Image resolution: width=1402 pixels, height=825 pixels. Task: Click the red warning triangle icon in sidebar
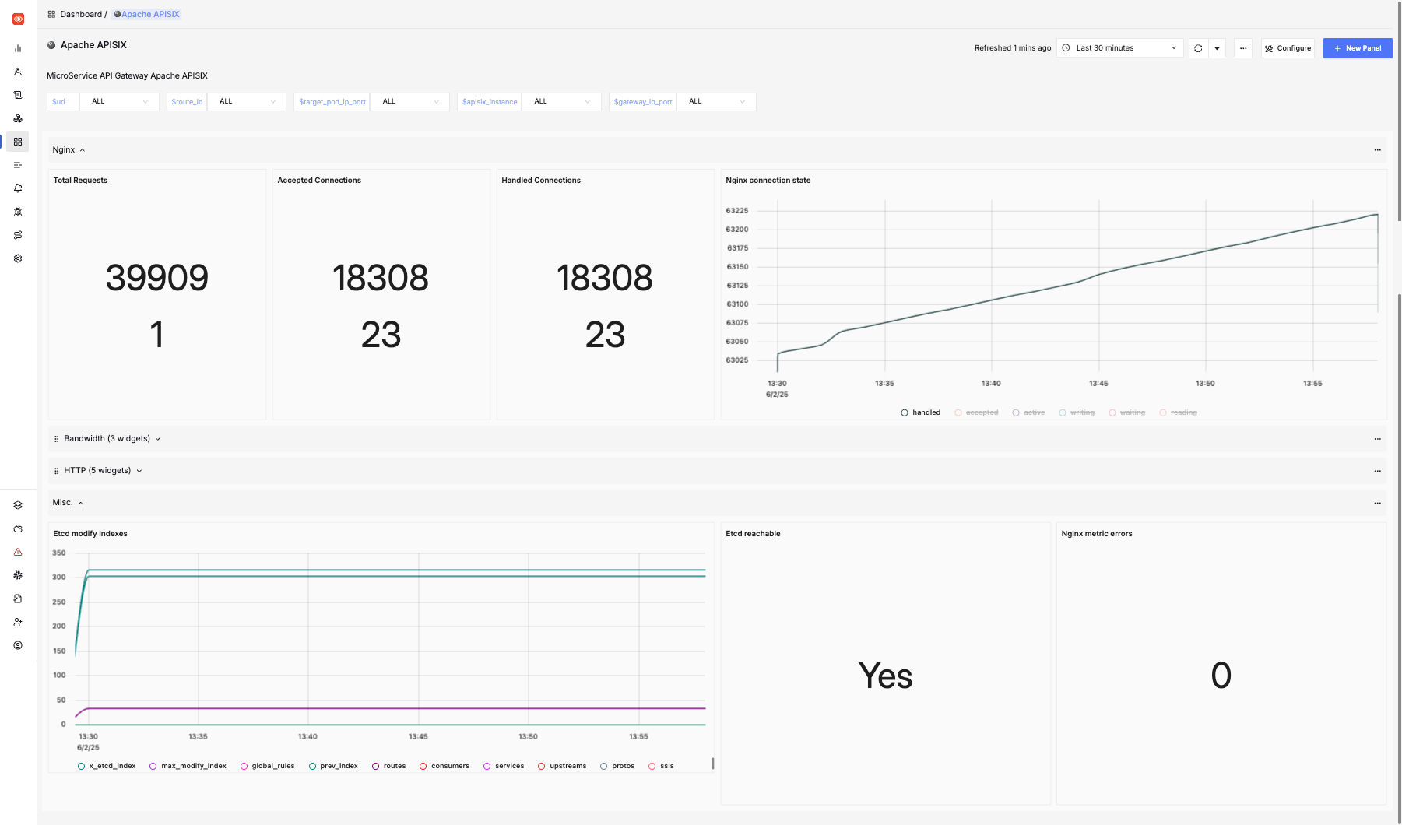18,551
